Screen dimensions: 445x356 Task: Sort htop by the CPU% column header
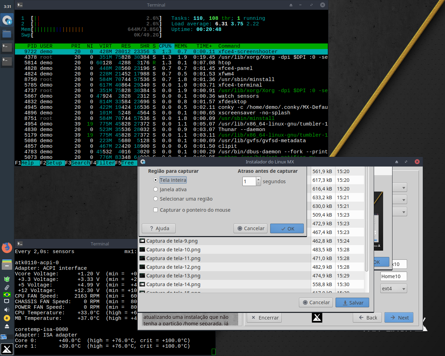pyautogui.click(x=165, y=46)
